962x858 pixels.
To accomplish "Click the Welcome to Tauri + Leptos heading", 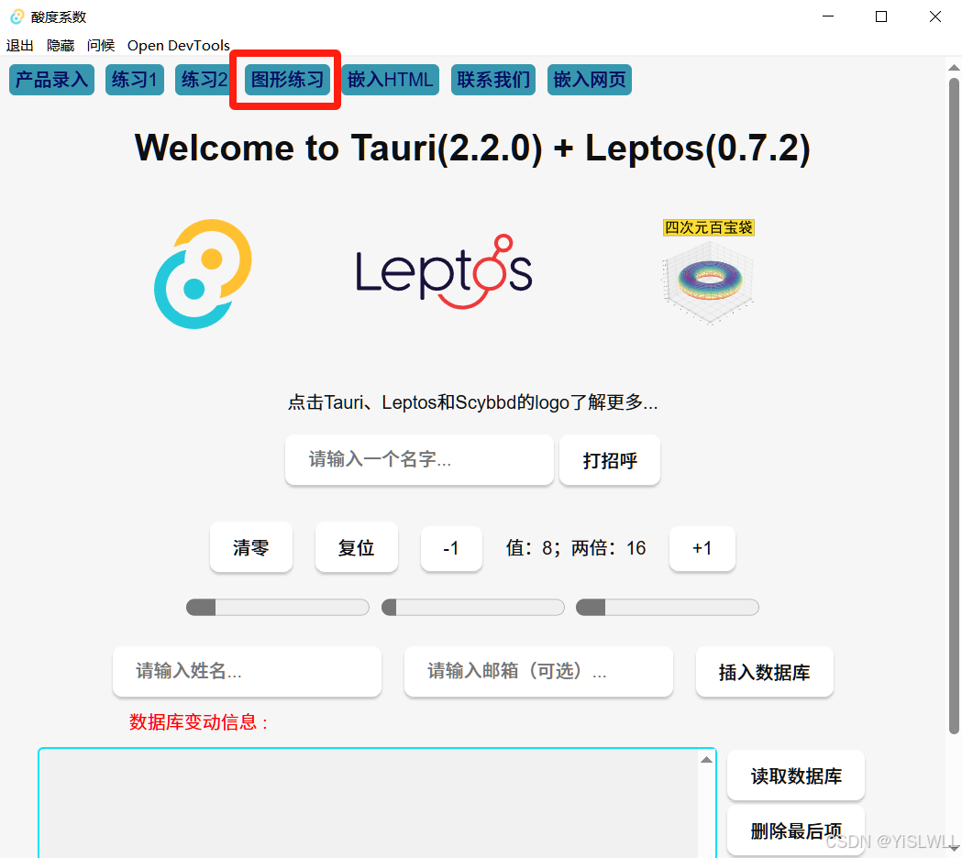I will [x=472, y=148].
